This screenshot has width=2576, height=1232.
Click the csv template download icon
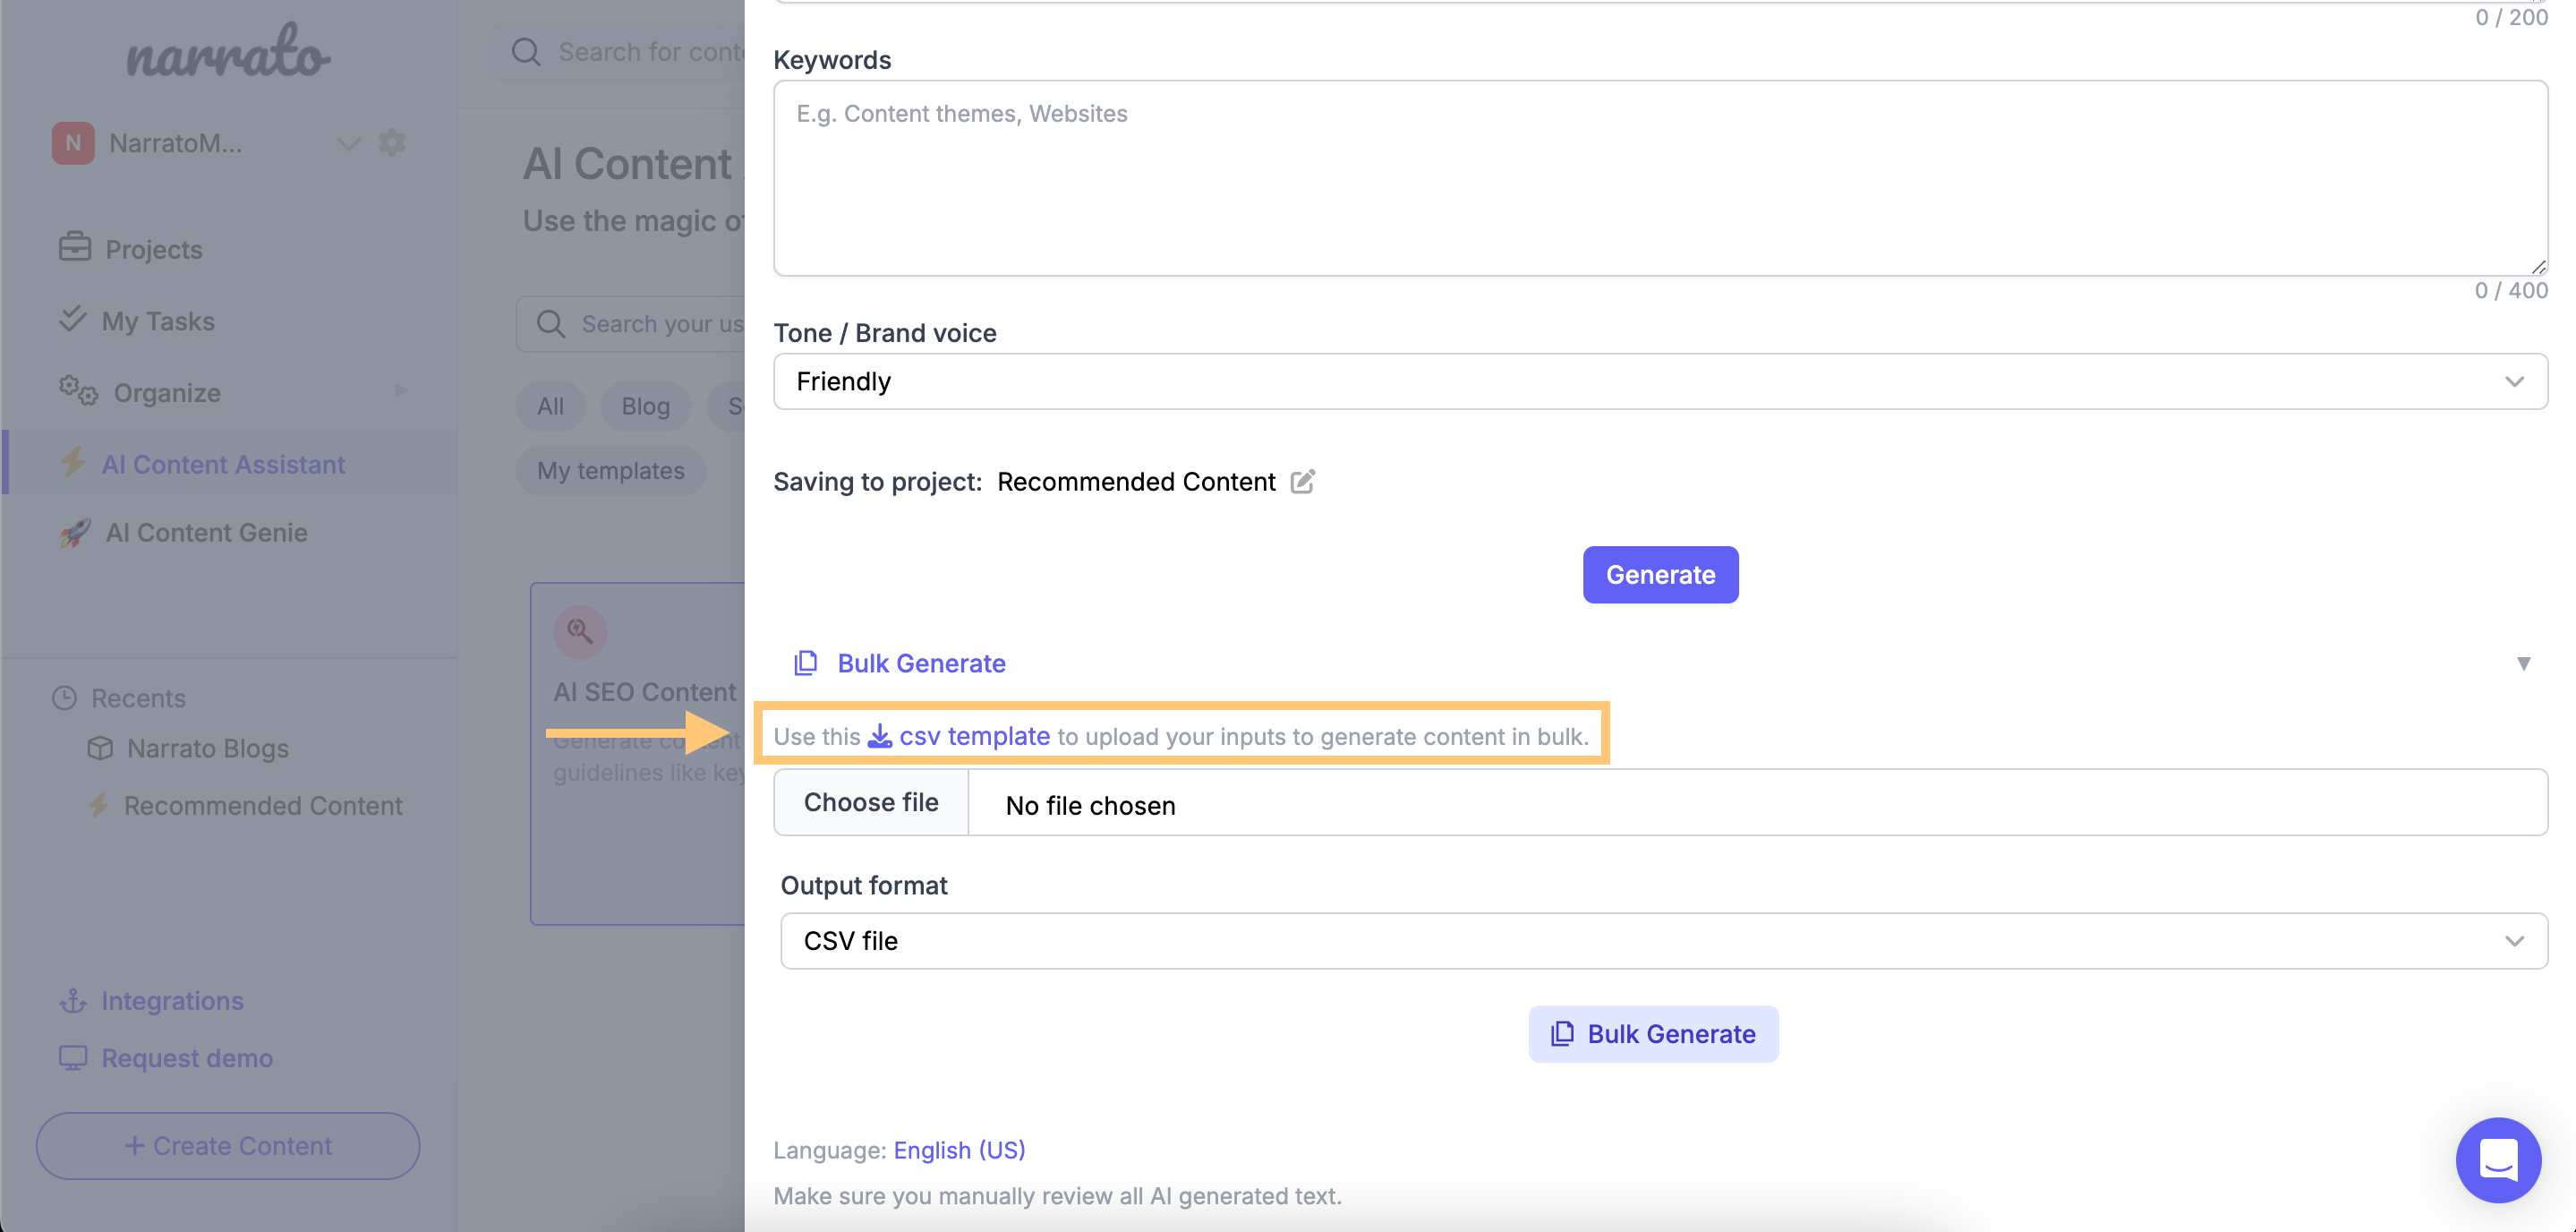coord(880,736)
